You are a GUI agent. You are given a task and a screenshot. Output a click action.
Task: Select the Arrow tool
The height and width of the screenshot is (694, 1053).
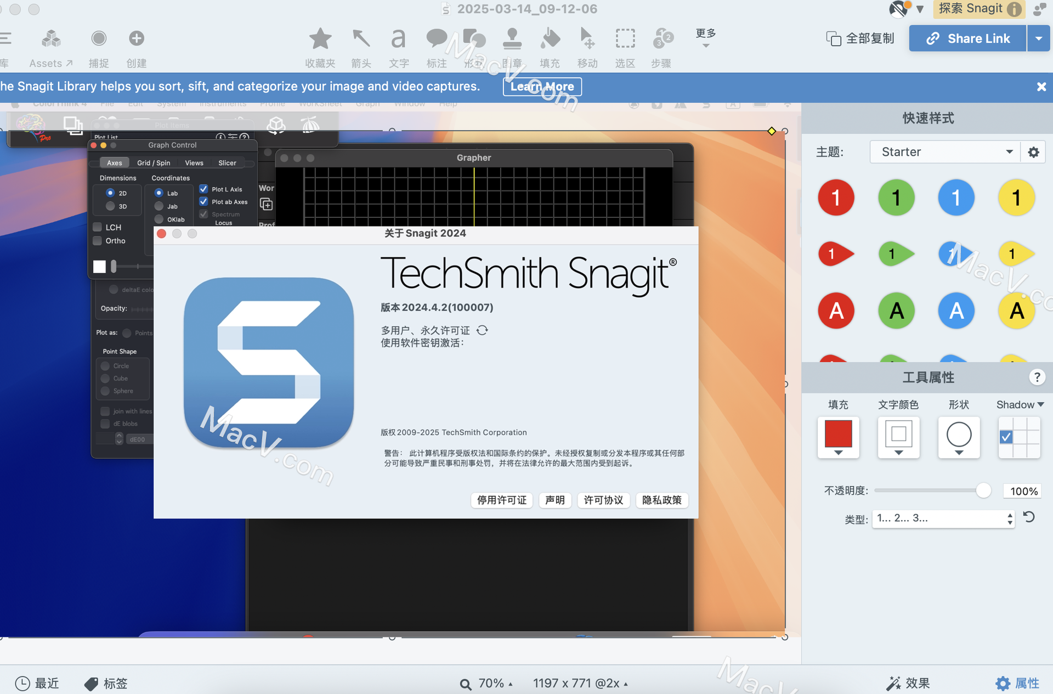361,39
